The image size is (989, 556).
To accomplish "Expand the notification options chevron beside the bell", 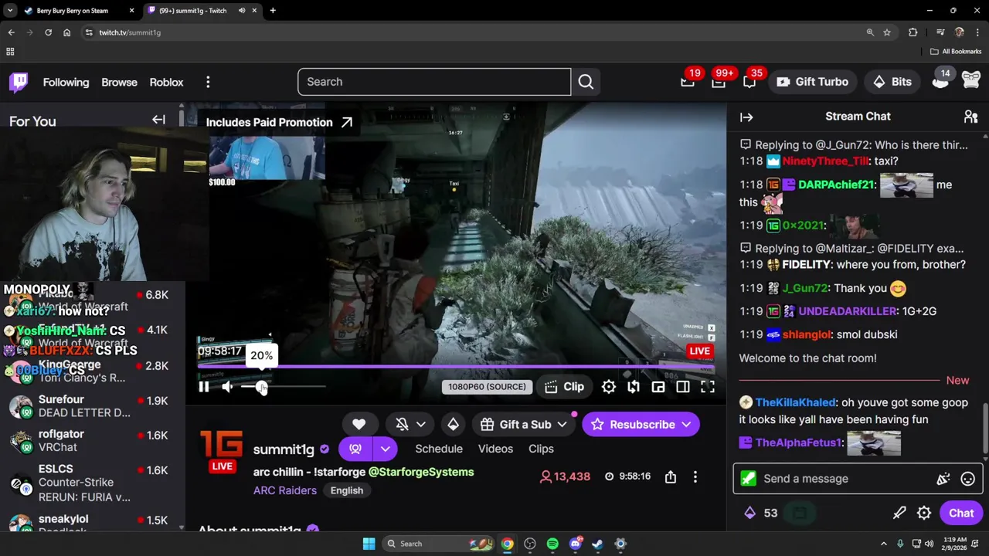I will tap(421, 424).
